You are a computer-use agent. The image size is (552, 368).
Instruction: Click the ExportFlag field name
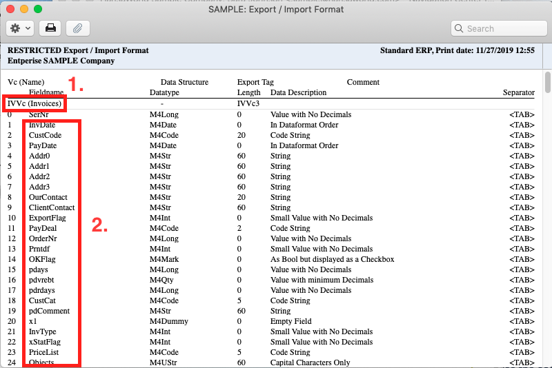click(48, 218)
